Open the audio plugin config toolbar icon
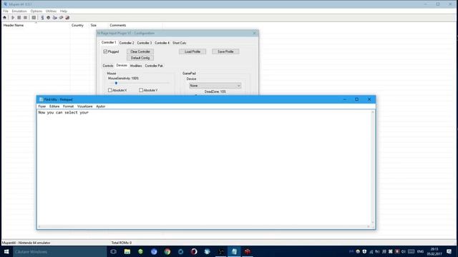This screenshot has width=458, height=257. [49, 17]
